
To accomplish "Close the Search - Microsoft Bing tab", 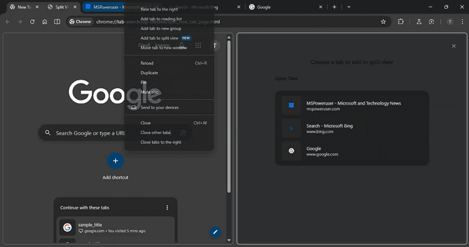I will [x=239, y=7].
